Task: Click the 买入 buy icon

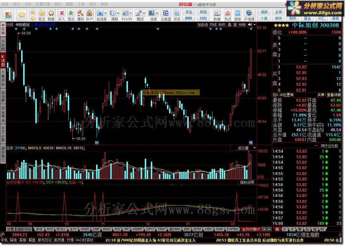Action: [62, 13]
